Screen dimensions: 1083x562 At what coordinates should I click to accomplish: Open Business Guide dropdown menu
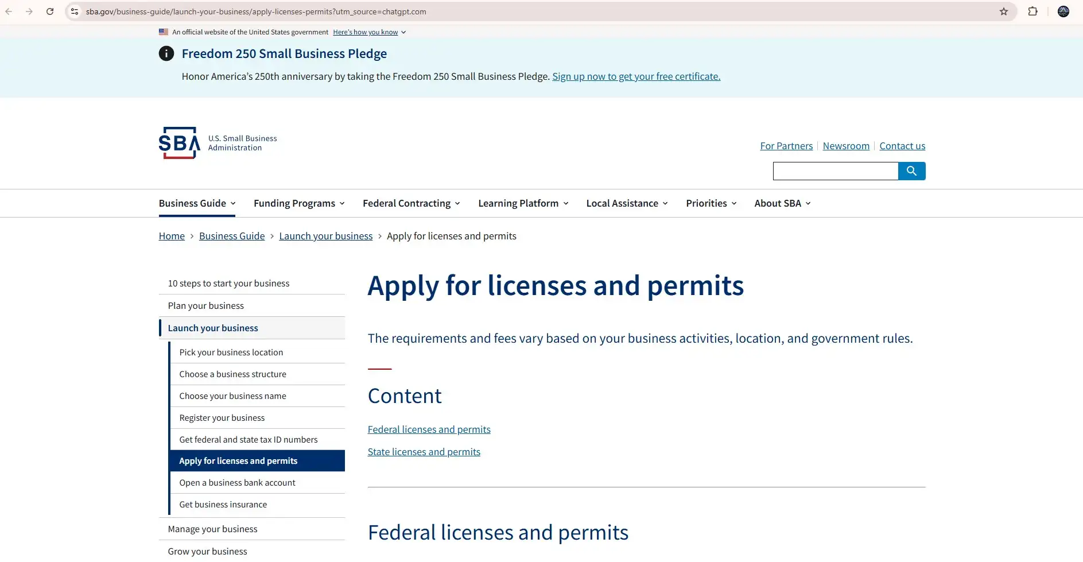(x=197, y=203)
